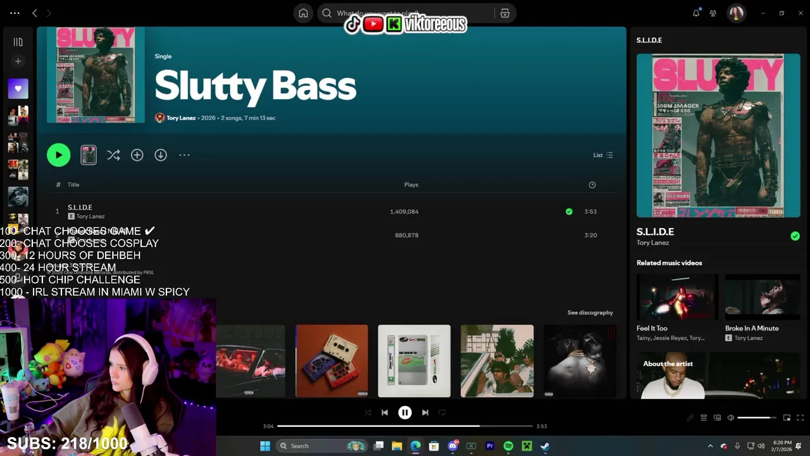This screenshot has height=456, width=810.
Task: Click the Plays column header
Action: coord(411,185)
